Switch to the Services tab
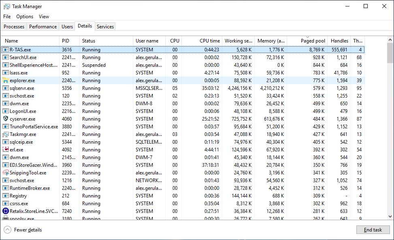The image size is (394, 240). [x=105, y=27]
